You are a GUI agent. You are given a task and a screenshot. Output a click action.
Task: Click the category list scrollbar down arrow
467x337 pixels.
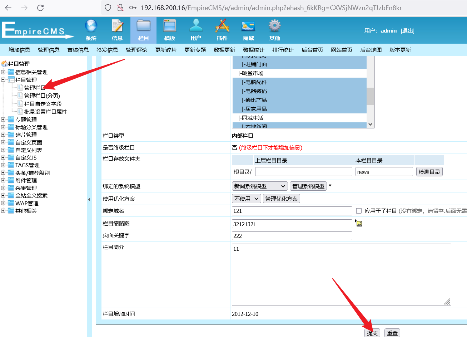371,124
